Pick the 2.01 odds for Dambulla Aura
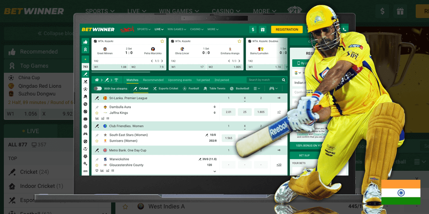Viewport: 429px width, 214px height. 229,112
